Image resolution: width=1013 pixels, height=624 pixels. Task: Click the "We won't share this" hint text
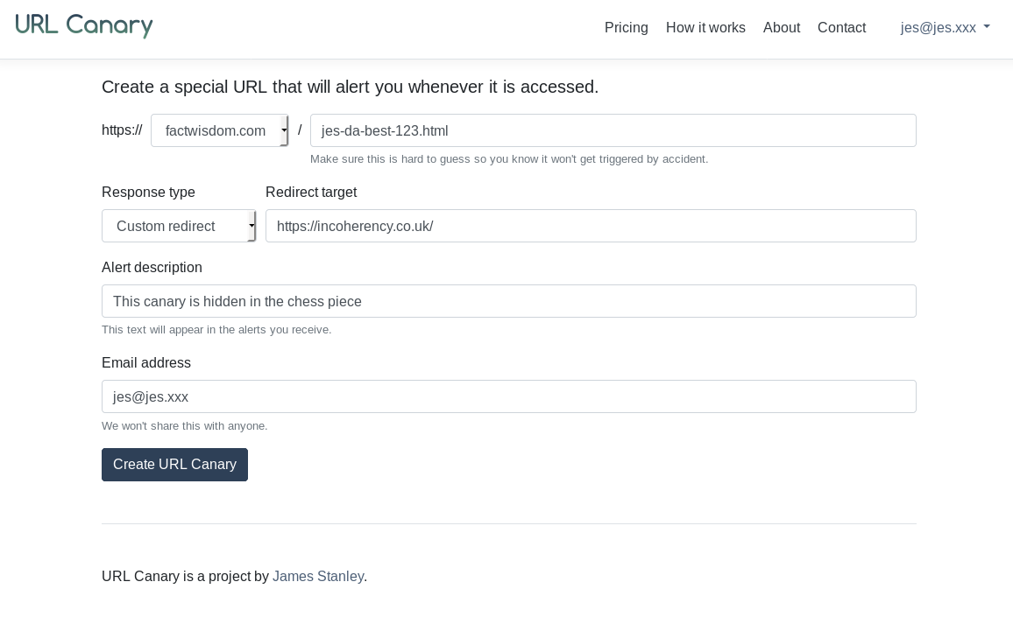[185, 426]
